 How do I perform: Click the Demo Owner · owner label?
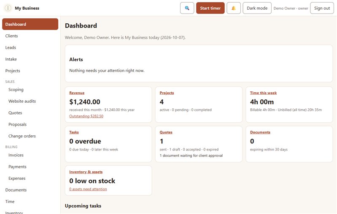point(291,8)
